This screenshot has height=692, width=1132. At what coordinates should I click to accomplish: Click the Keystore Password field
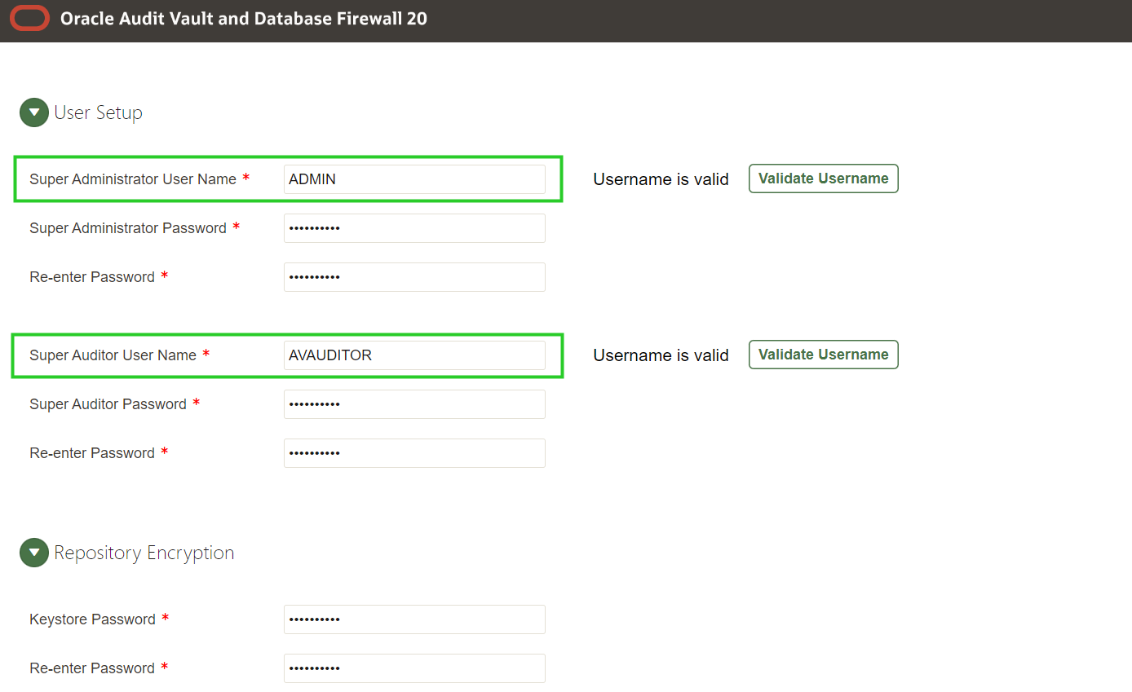414,619
